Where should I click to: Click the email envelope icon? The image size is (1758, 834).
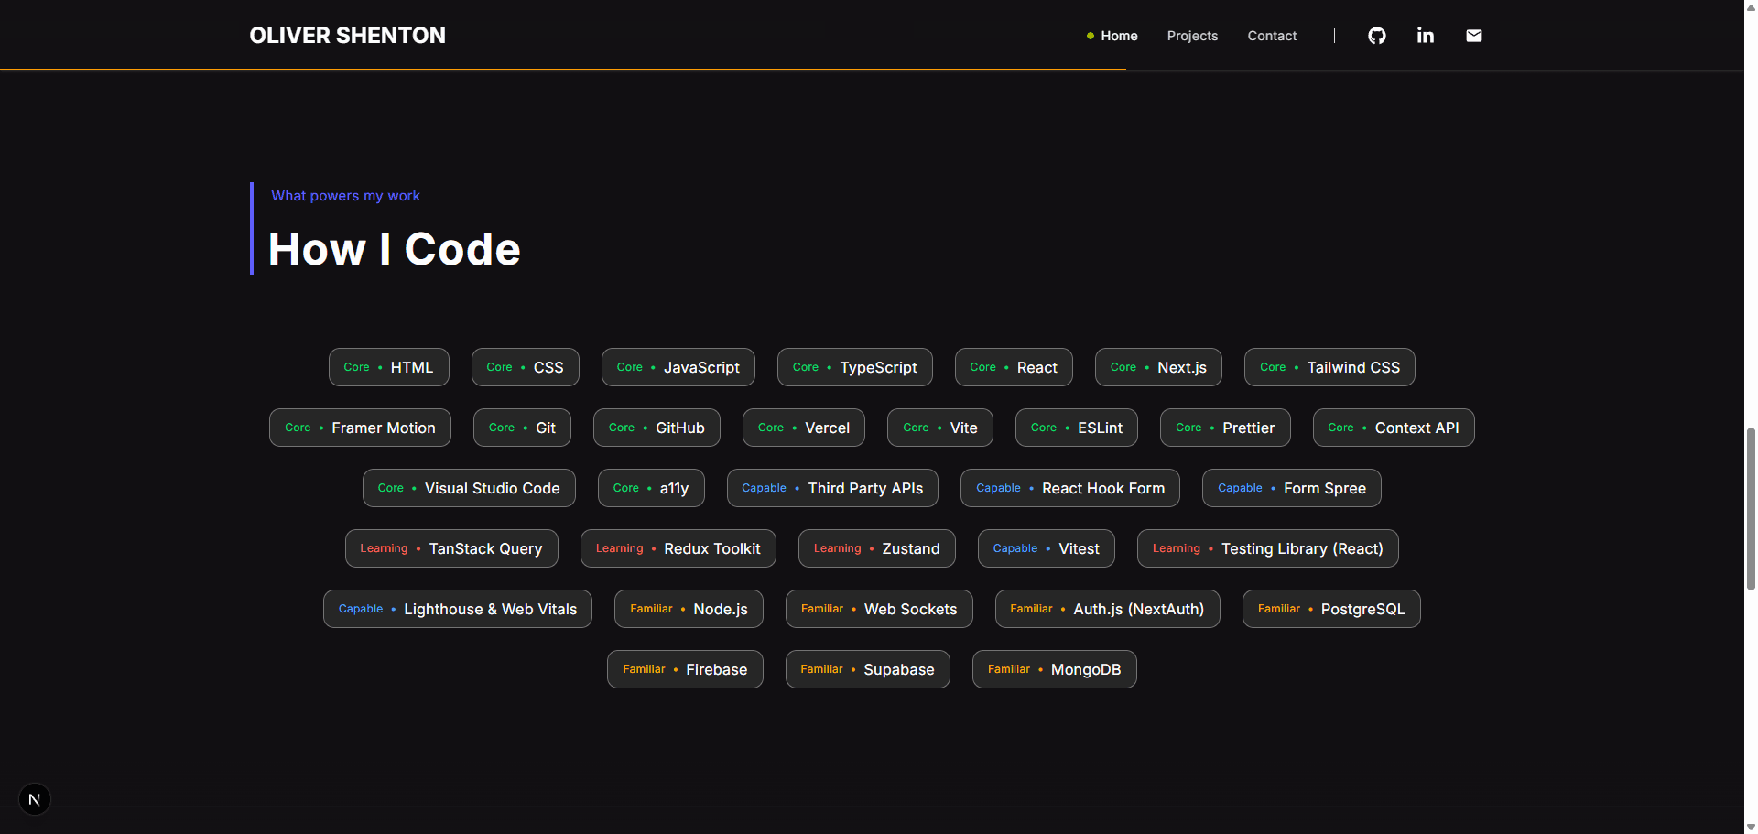1474,36
